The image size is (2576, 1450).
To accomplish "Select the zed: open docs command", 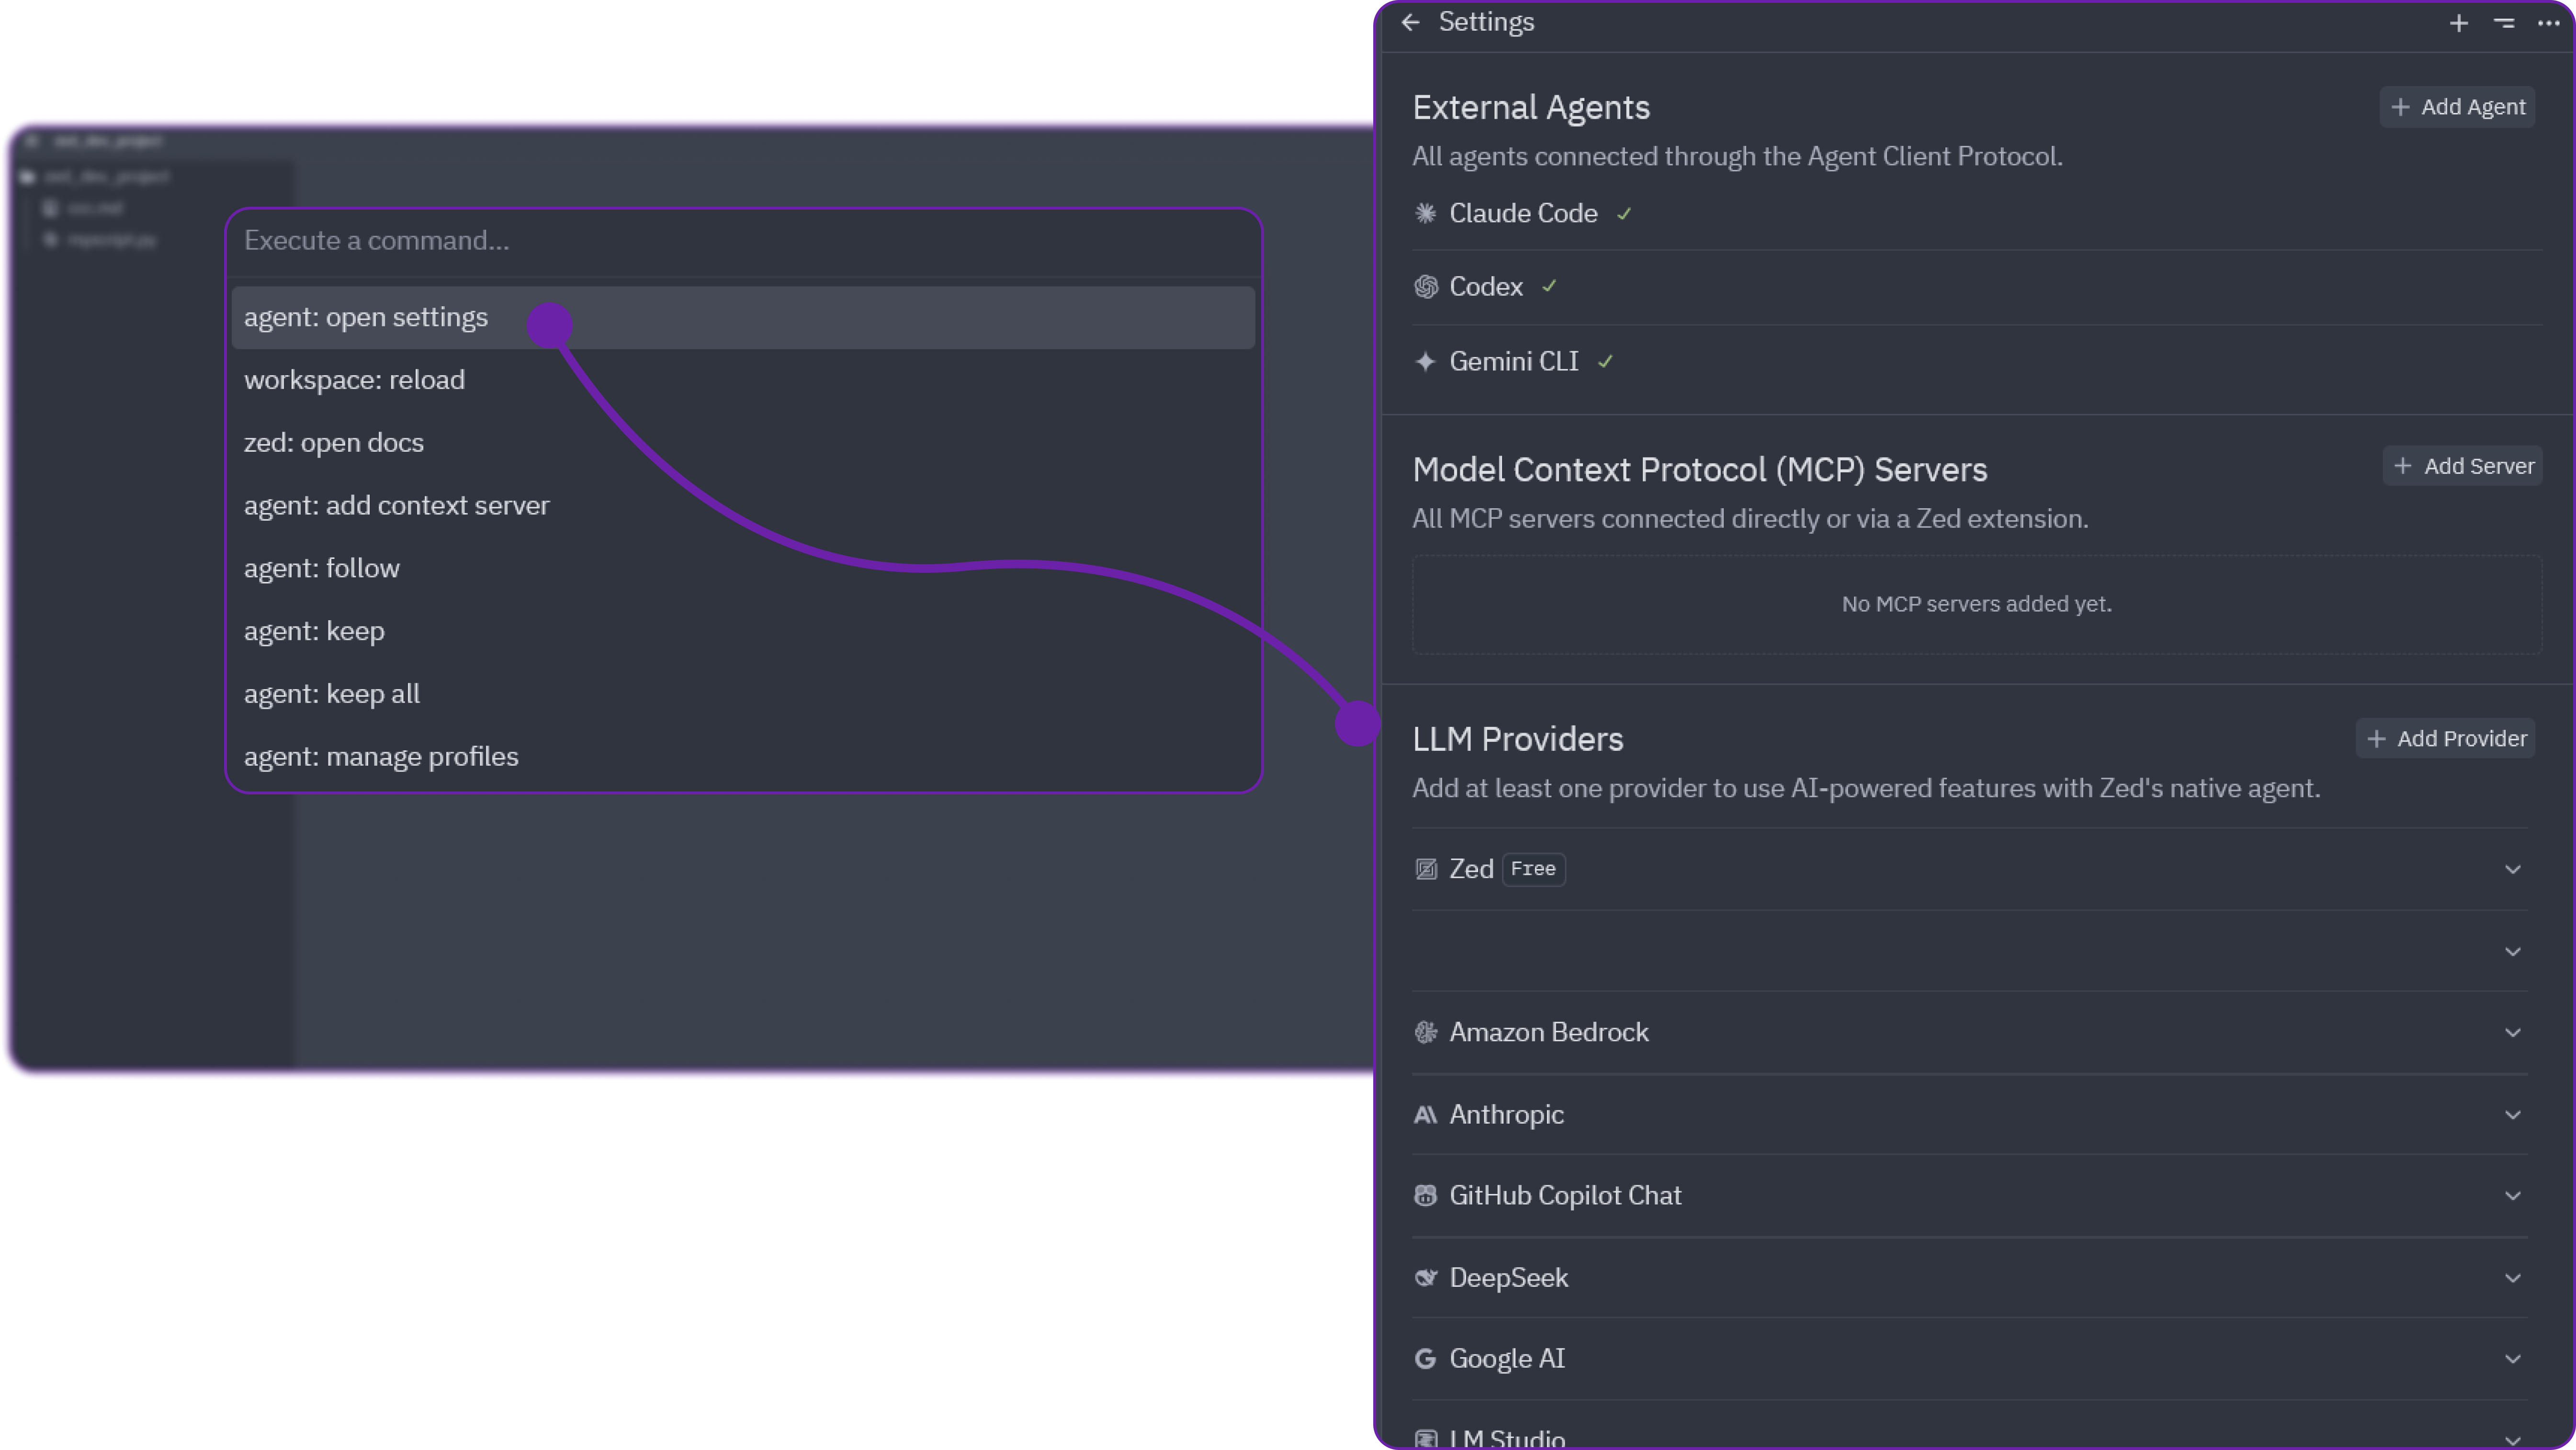I will tap(333, 442).
